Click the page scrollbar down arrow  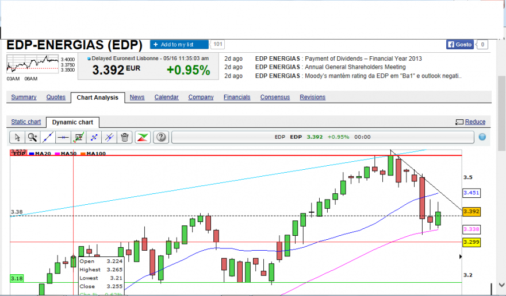[x=501, y=285]
